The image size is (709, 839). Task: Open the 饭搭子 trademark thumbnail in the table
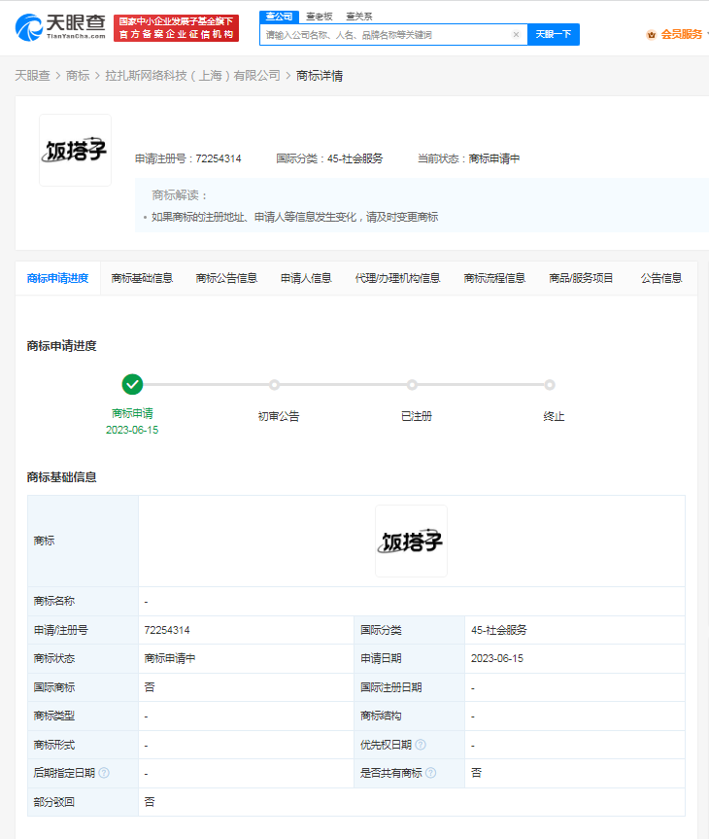pos(411,541)
